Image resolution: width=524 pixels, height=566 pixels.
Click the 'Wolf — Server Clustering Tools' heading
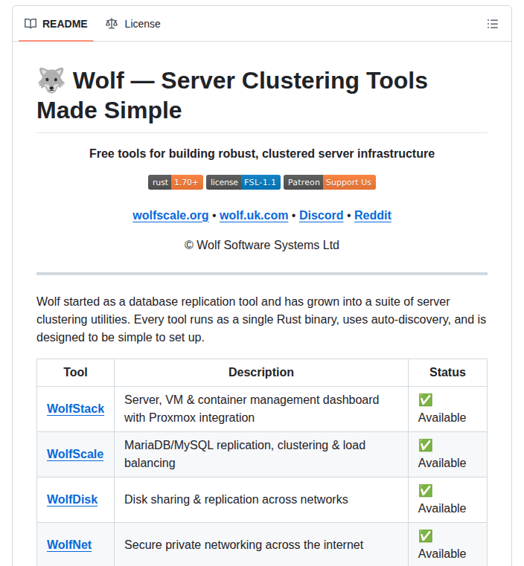pos(232,95)
